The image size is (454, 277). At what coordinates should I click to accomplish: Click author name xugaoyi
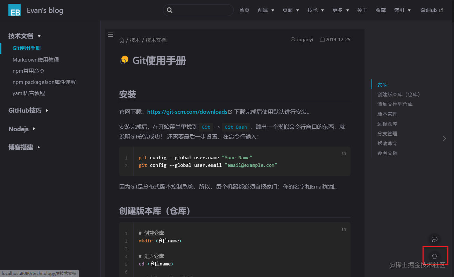[305, 40]
